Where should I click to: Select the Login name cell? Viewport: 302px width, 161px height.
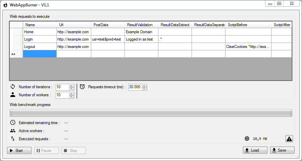click(x=40, y=39)
